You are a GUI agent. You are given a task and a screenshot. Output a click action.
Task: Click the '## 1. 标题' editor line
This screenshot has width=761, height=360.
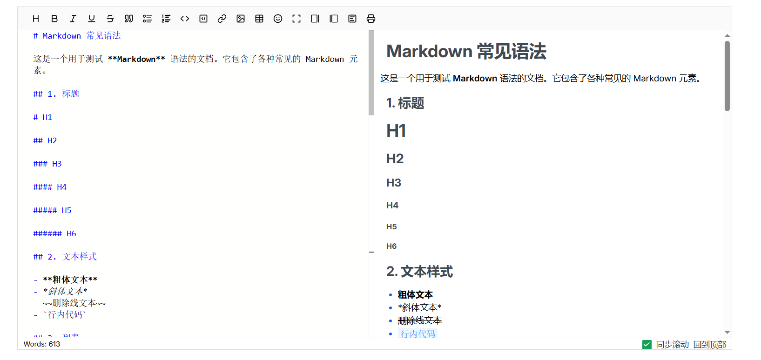click(56, 94)
